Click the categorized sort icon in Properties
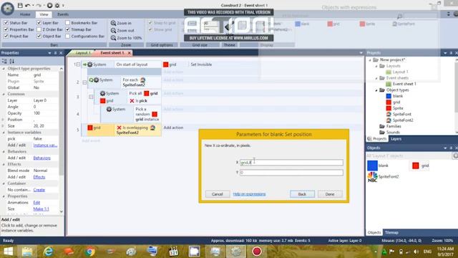The width and height of the screenshot is (458, 258). click(4, 61)
